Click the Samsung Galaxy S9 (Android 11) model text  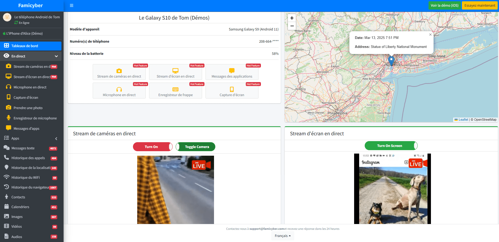coord(254,29)
